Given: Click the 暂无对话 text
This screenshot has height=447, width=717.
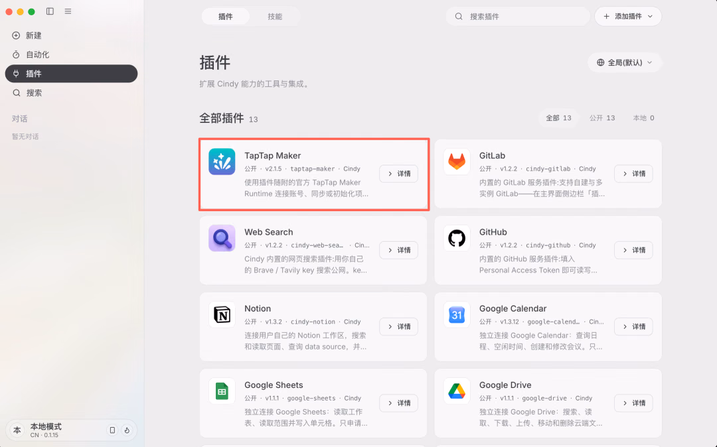Looking at the screenshot, I should [25, 137].
